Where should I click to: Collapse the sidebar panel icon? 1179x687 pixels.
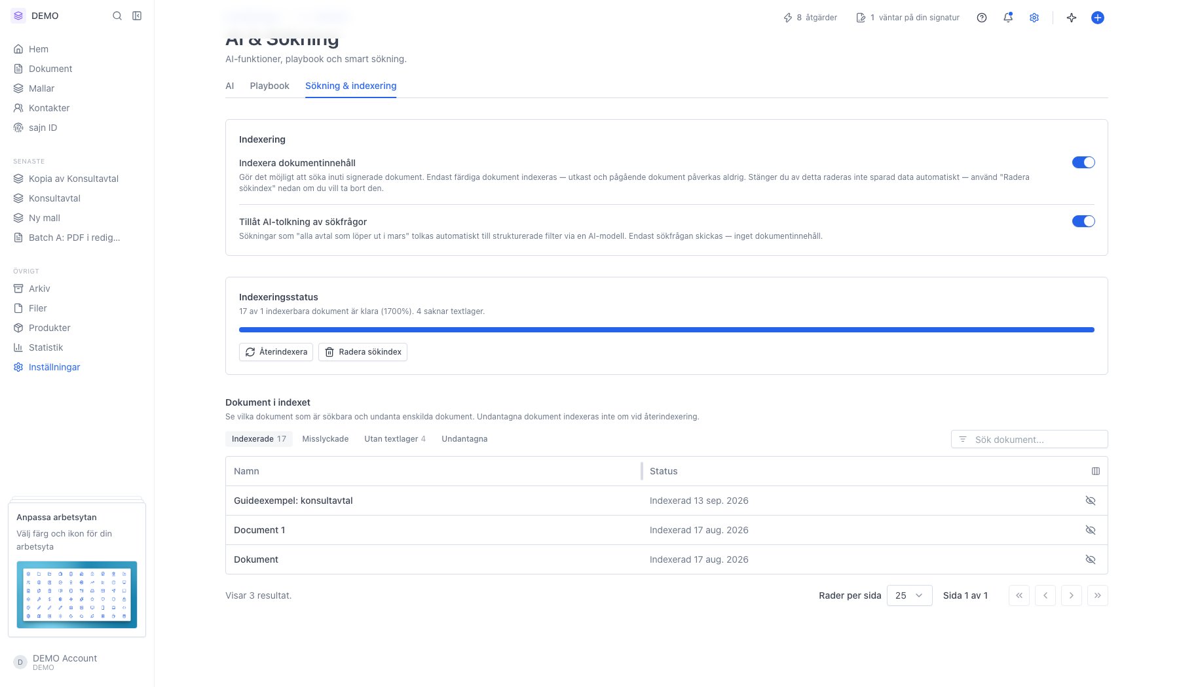click(137, 16)
